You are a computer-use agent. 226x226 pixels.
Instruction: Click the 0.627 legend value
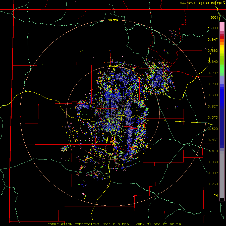click(x=213, y=106)
